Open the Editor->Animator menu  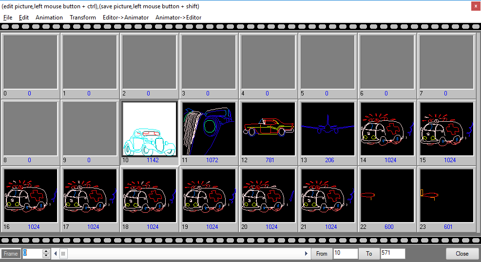(x=126, y=18)
